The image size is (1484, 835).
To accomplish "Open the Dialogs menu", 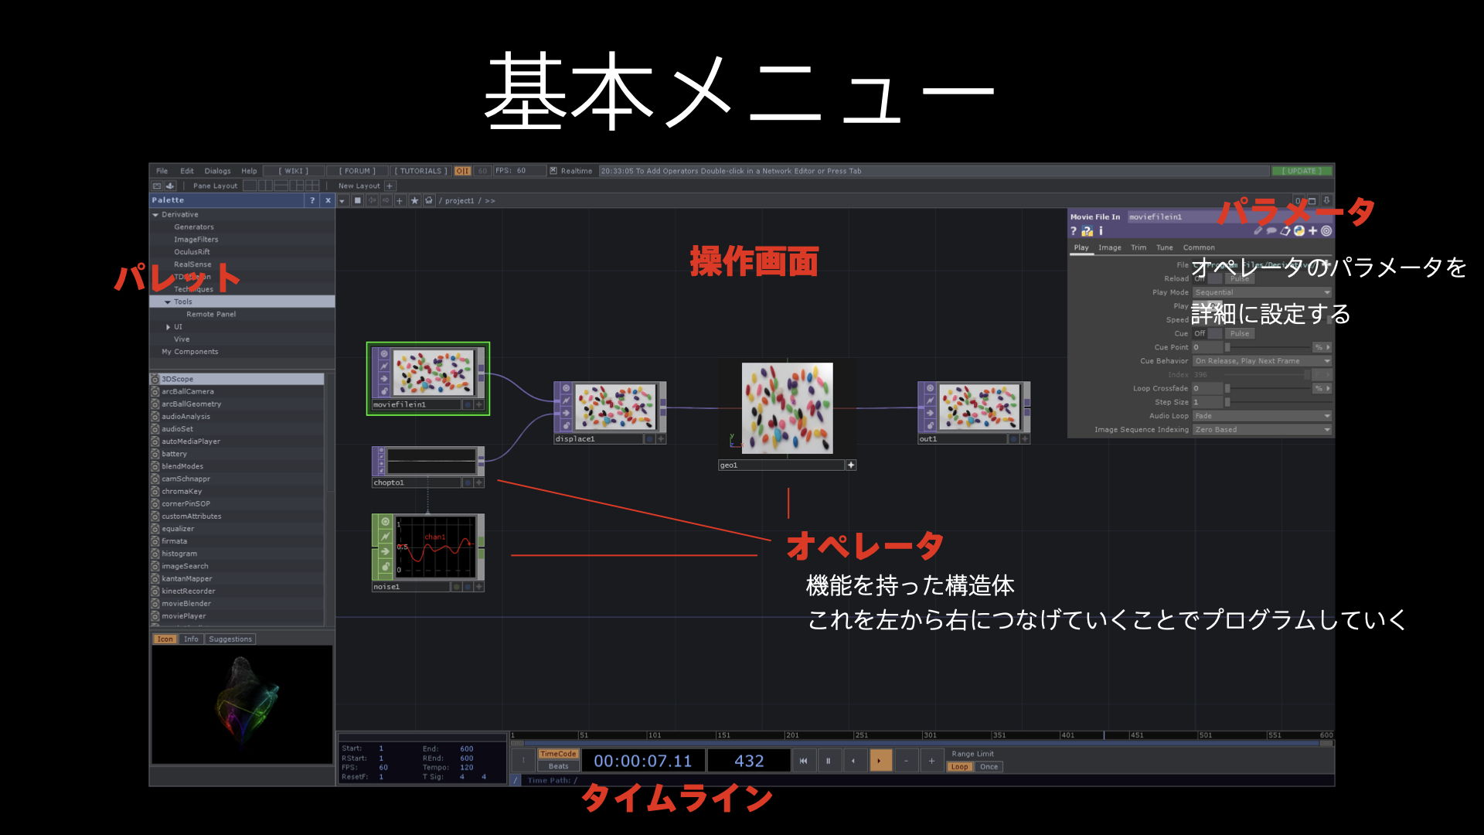I will pos(217,171).
